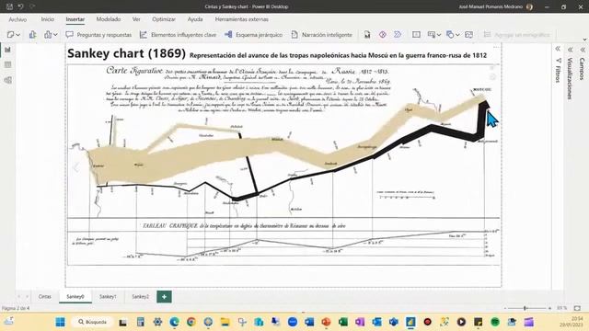Switch to the Ayuda ribbon tab
589x331 pixels.
[195, 19]
